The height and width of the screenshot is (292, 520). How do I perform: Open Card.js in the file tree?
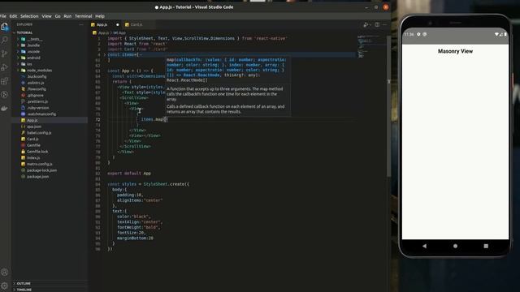[32, 139]
